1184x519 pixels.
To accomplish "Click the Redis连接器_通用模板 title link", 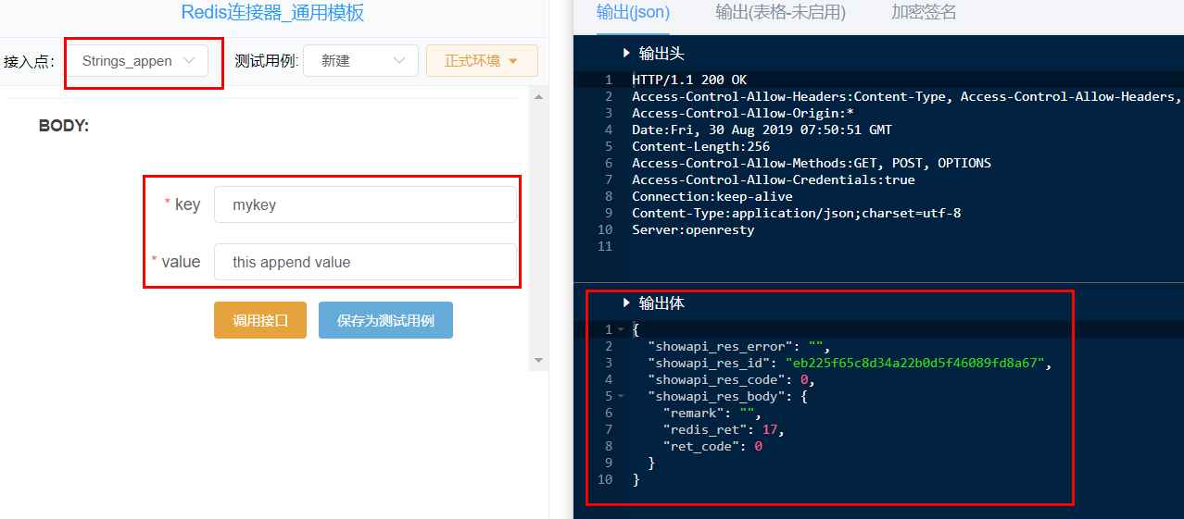I will (x=272, y=12).
